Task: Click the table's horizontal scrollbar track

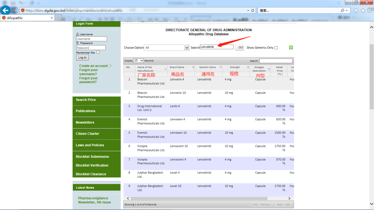Action: coord(277,198)
